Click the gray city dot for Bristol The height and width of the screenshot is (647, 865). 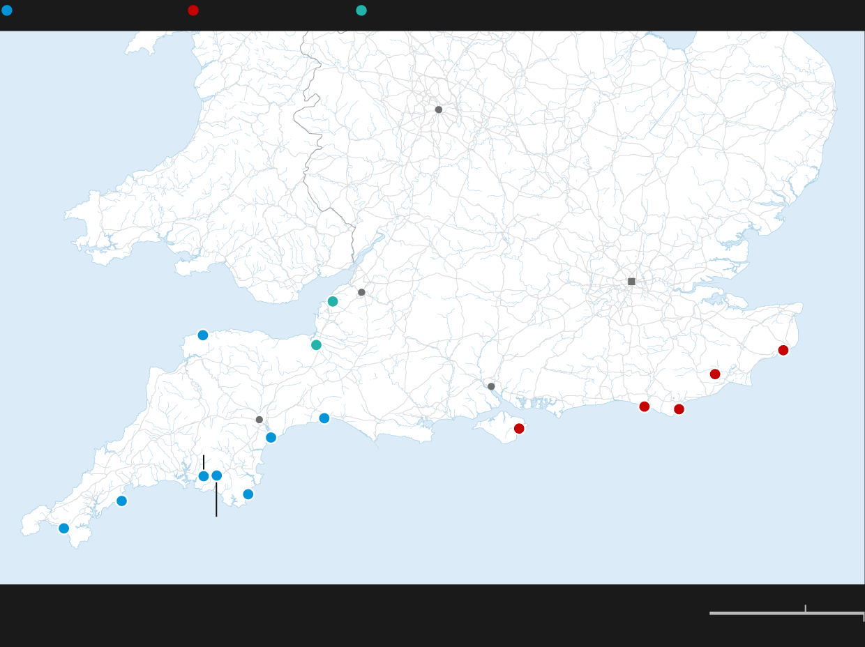361,292
